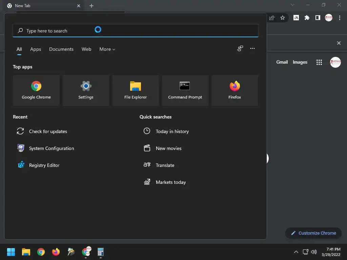
Task: Switch to the Apps search tab
Action: tap(36, 49)
